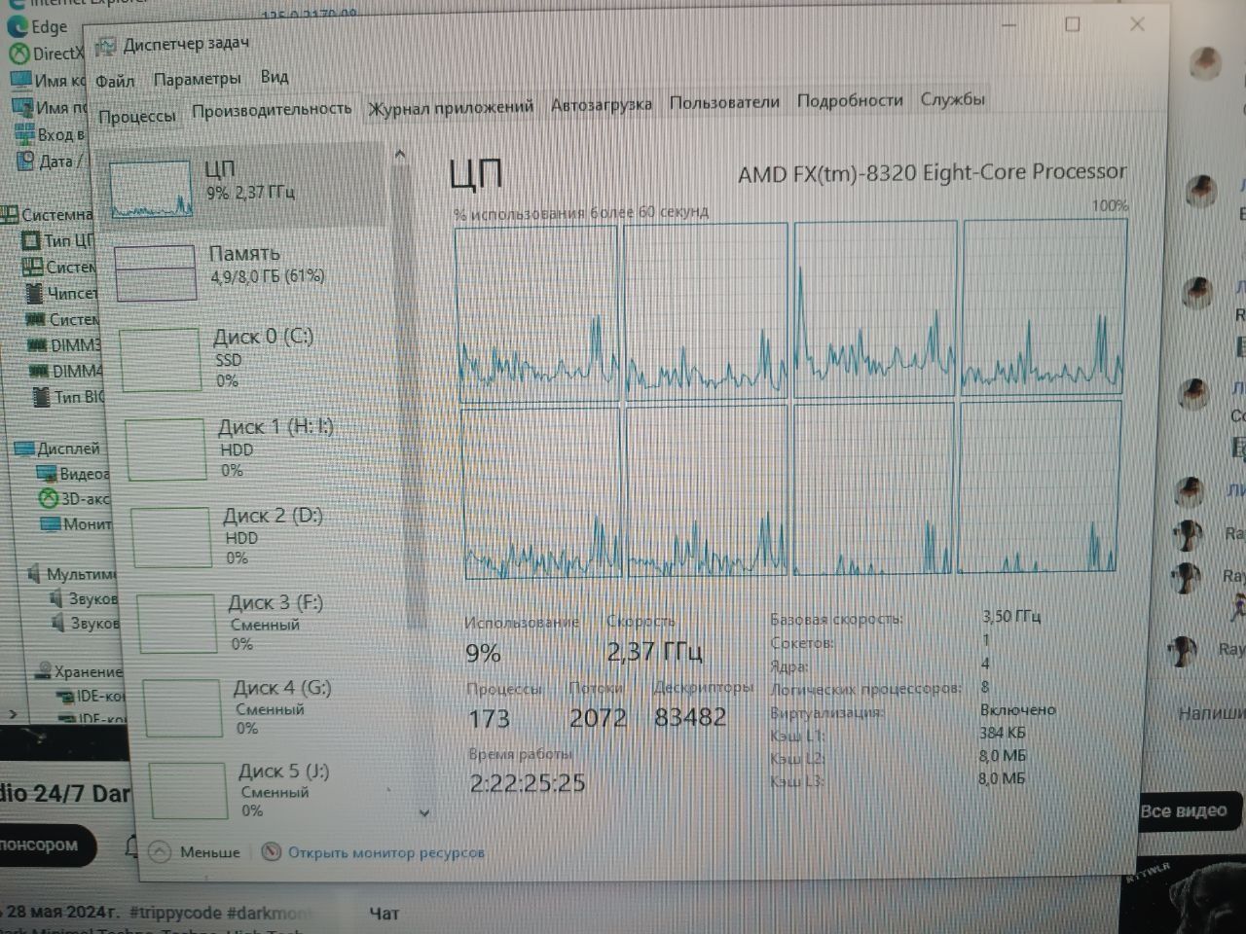1246x934 pixels.
Task: Open the Параметры menu
Action: click(x=197, y=79)
